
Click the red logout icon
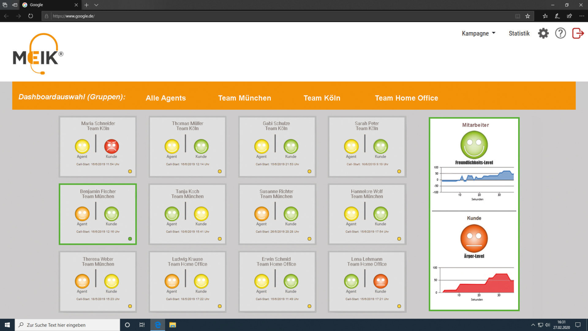click(x=578, y=33)
